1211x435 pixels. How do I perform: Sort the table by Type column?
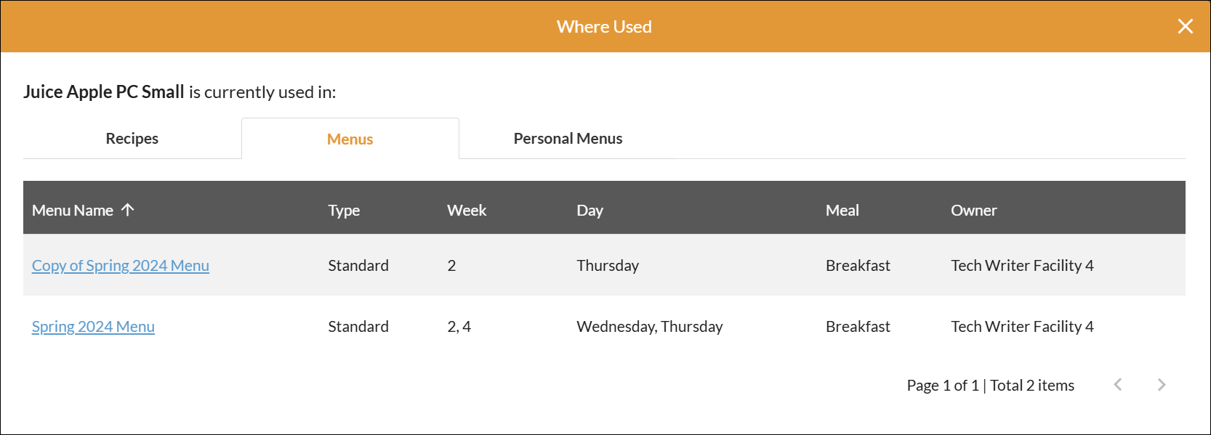tap(344, 211)
